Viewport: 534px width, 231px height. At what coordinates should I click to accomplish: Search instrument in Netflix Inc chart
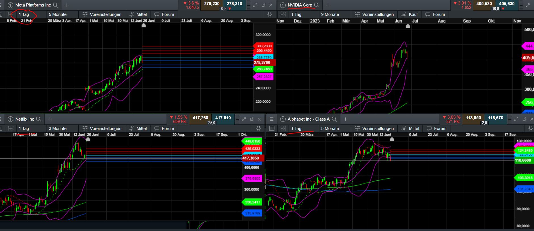[x=39, y=119]
